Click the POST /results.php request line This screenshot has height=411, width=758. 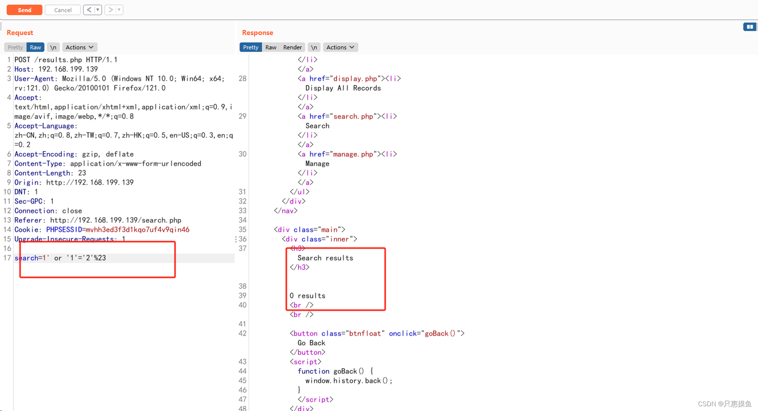click(66, 60)
